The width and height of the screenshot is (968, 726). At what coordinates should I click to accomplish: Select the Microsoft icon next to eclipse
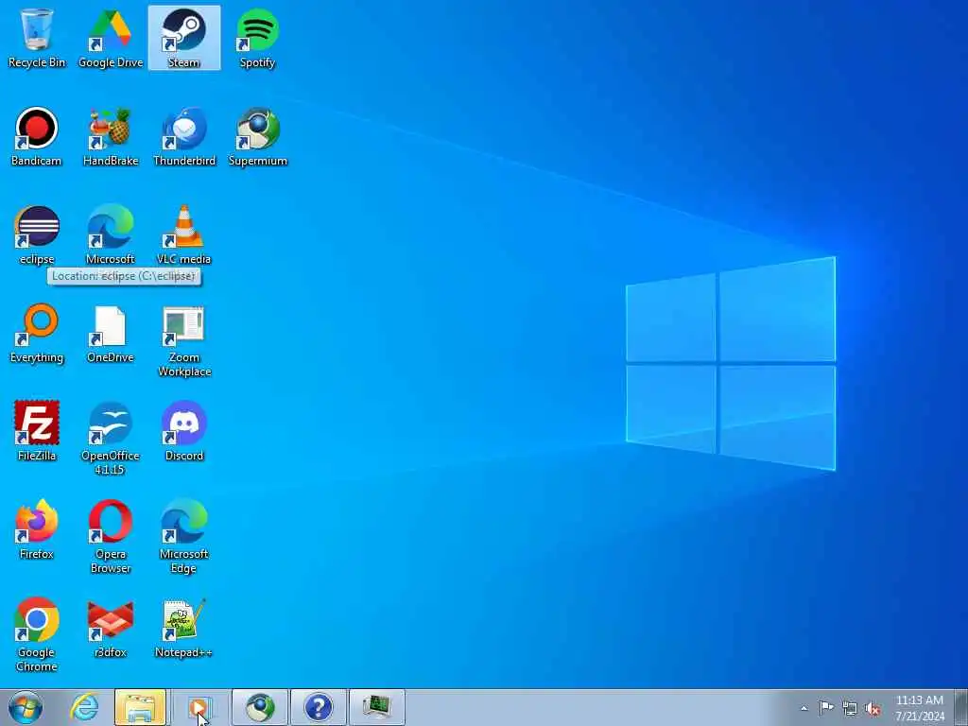[111, 234]
